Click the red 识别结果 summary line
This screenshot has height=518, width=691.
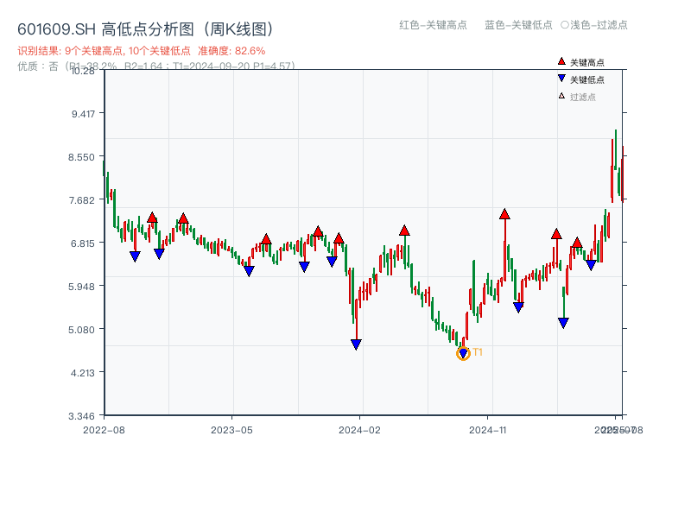coord(142,51)
